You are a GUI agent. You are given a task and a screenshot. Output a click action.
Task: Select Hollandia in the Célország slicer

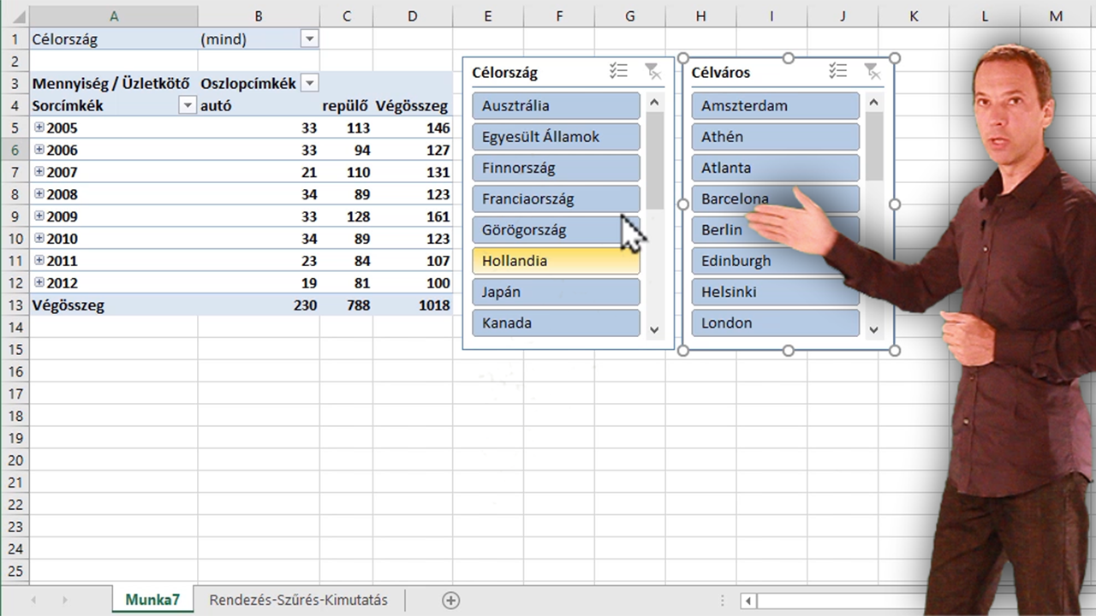coord(556,261)
